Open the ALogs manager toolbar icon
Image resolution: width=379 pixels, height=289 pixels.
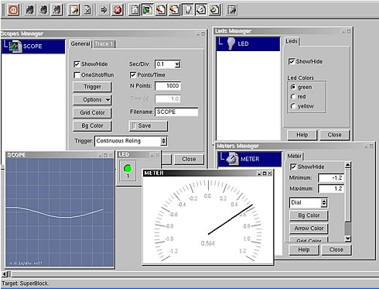tap(175, 10)
